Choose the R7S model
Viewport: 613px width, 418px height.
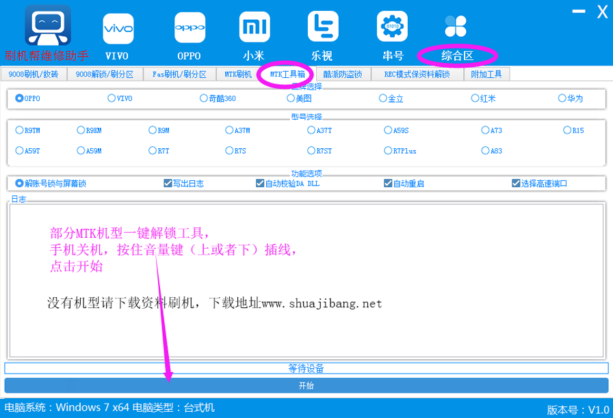tap(229, 151)
